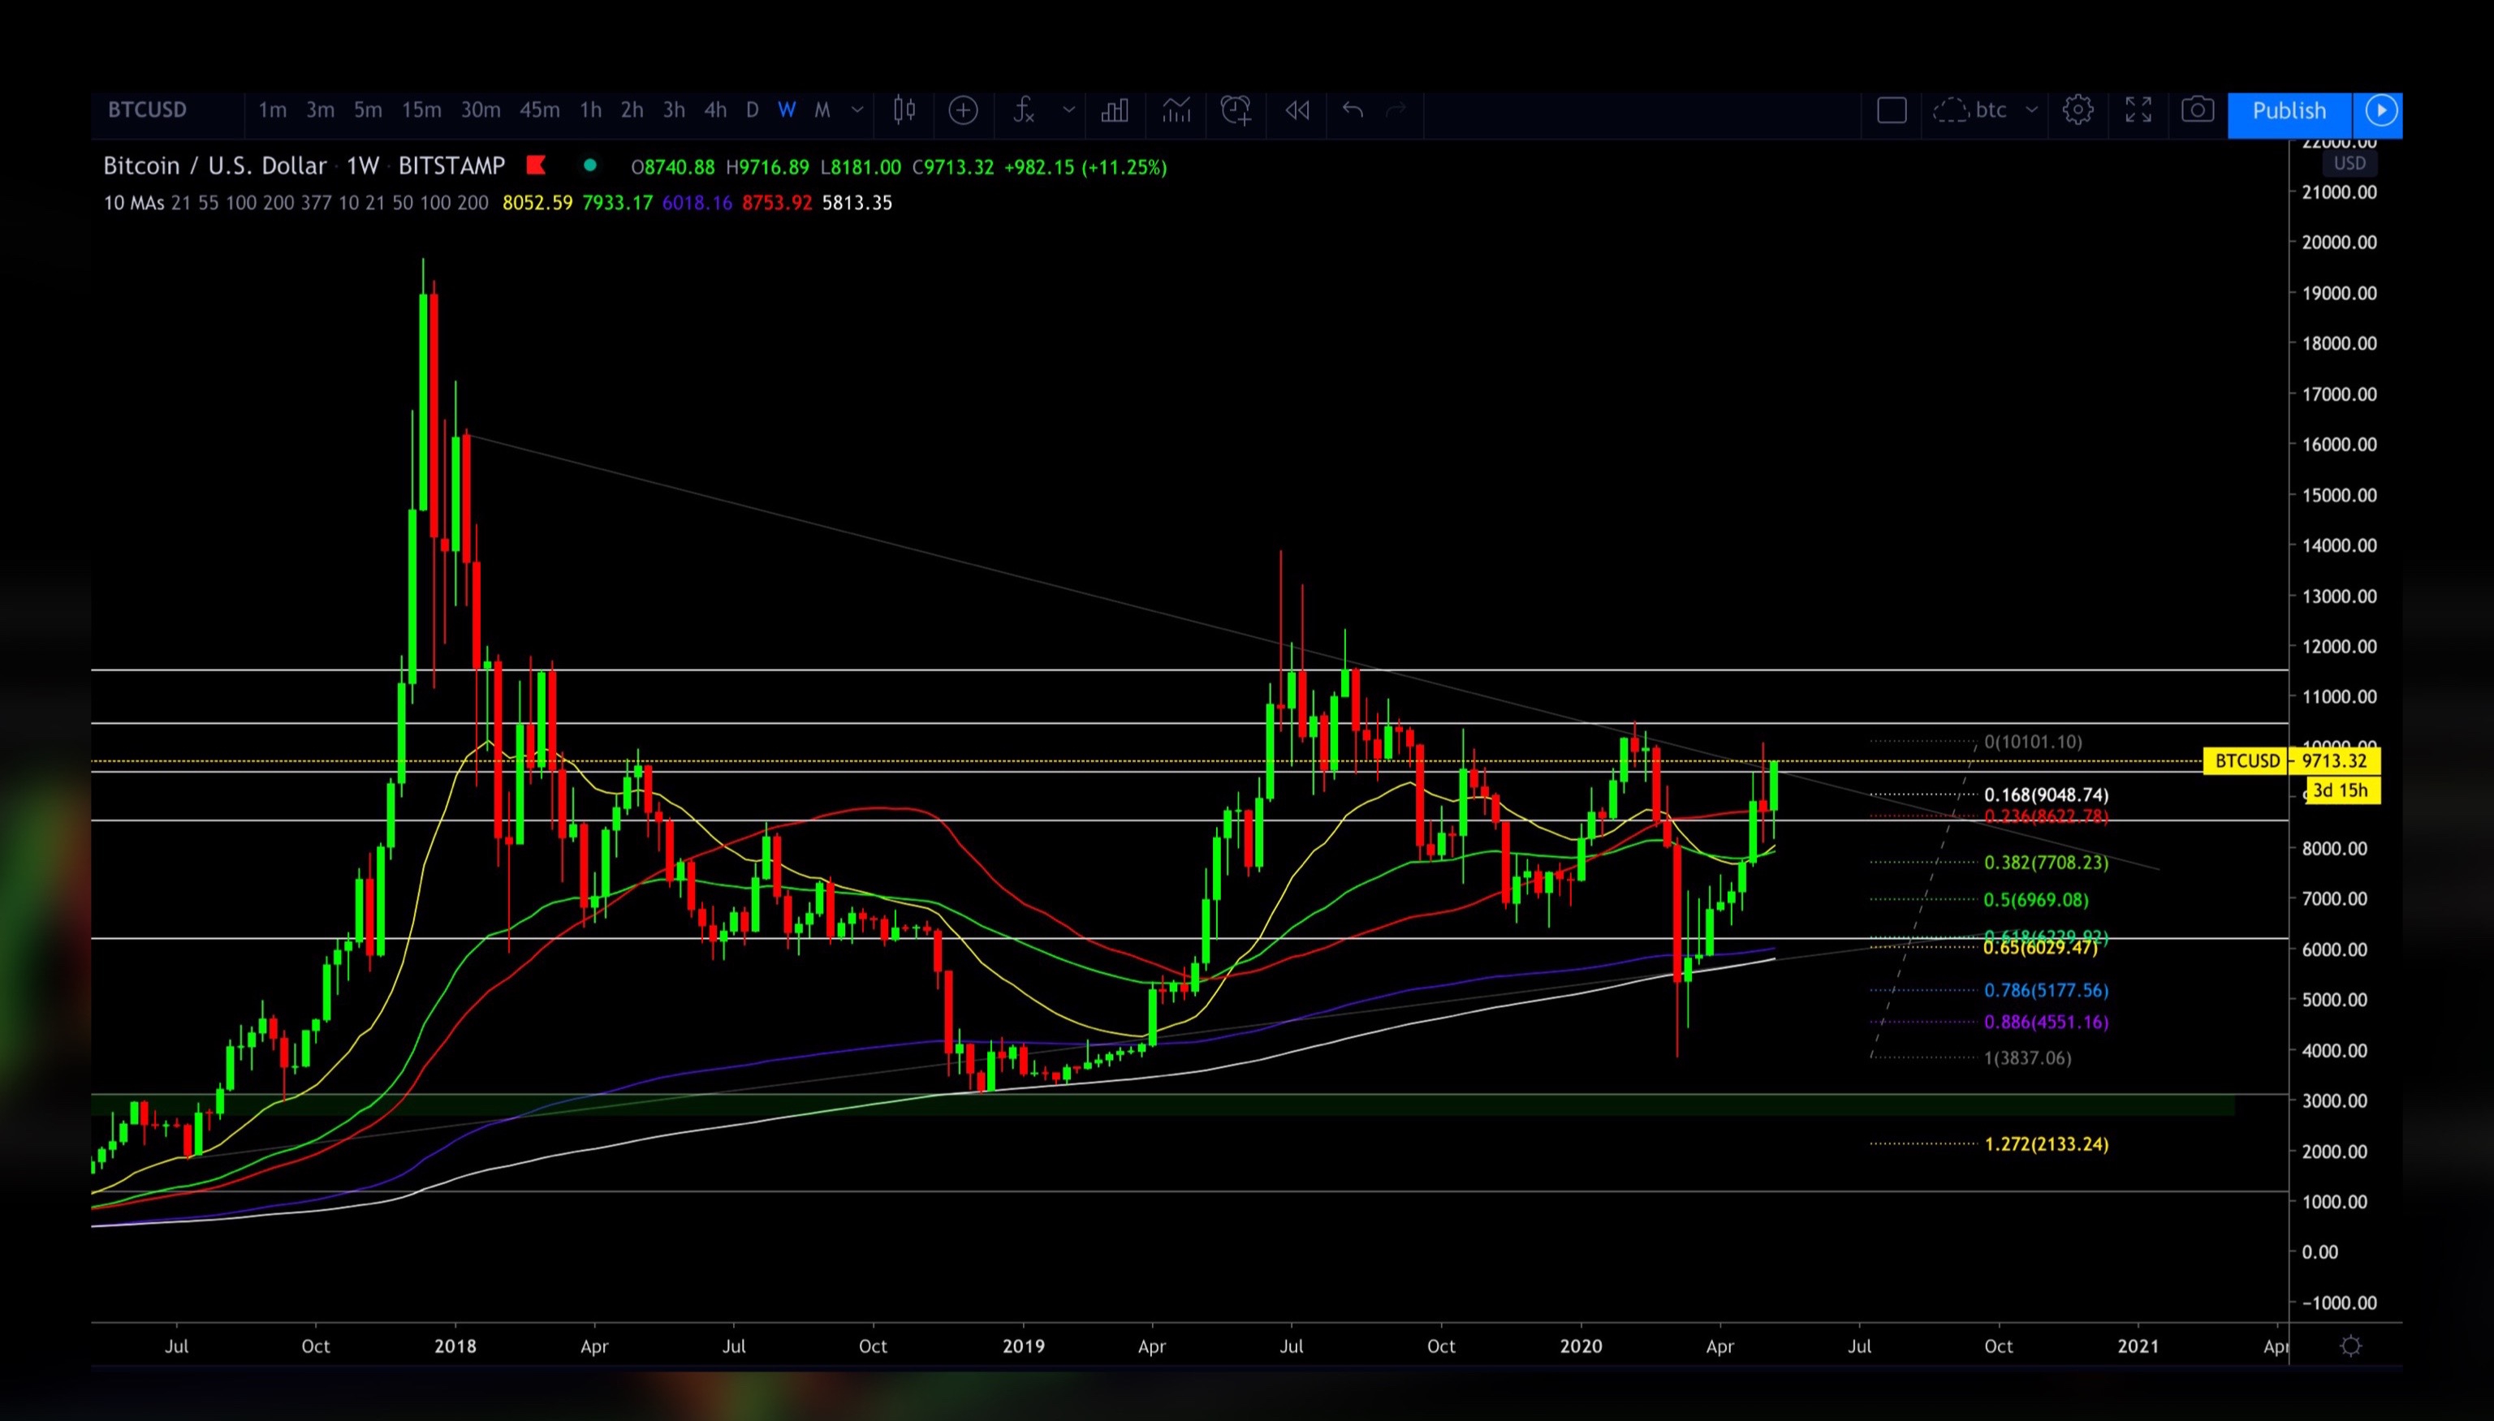This screenshot has height=1421, width=2494.
Task: Create an alert with the alarm clock icon
Action: [x=1236, y=110]
